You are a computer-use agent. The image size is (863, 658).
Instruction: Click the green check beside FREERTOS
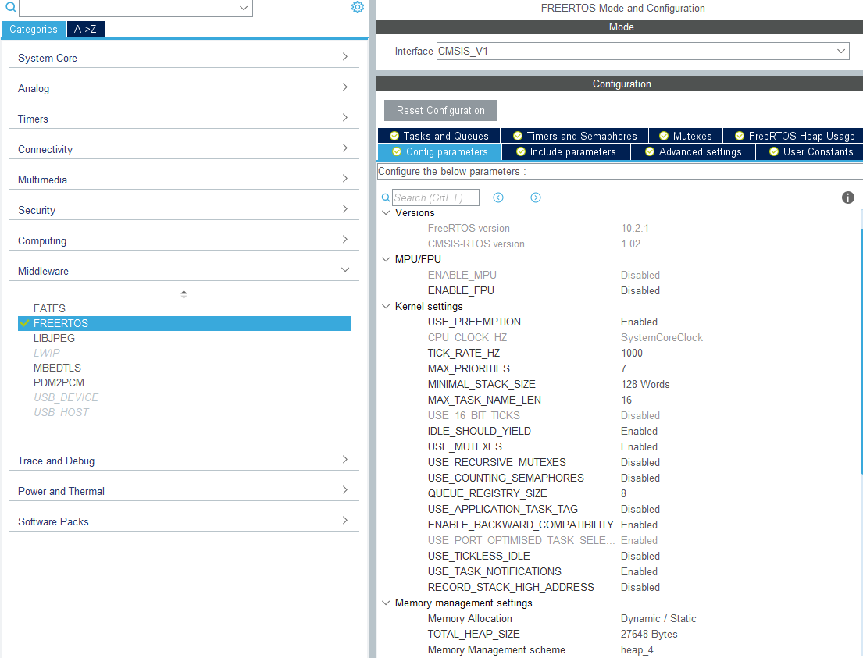click(24, 323)
